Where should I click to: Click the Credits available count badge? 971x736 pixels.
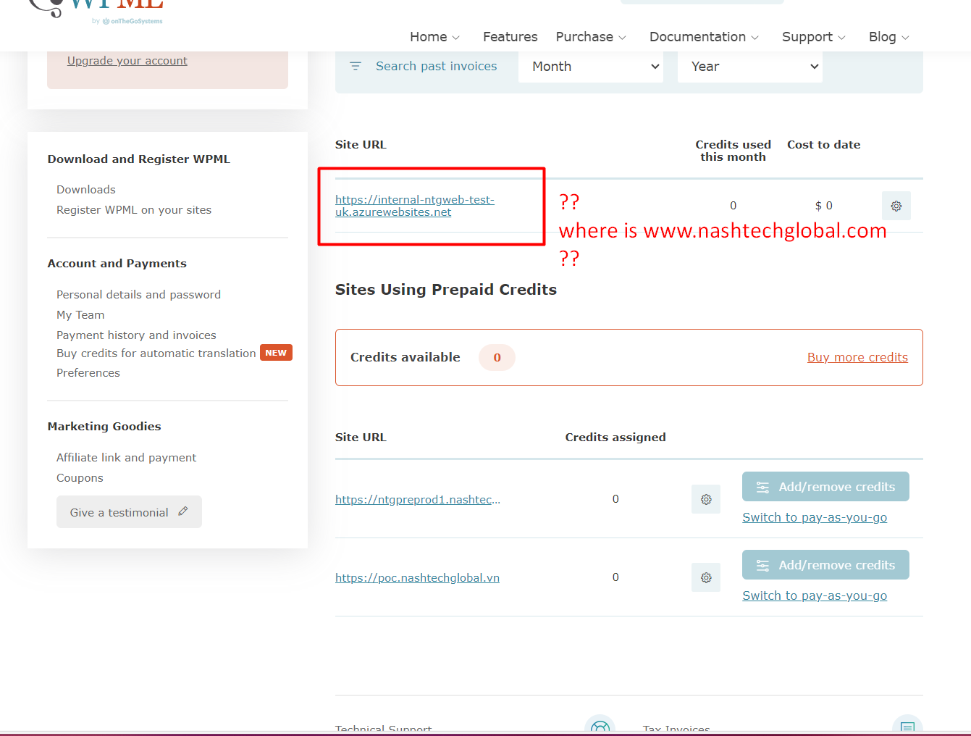point(497,357)
